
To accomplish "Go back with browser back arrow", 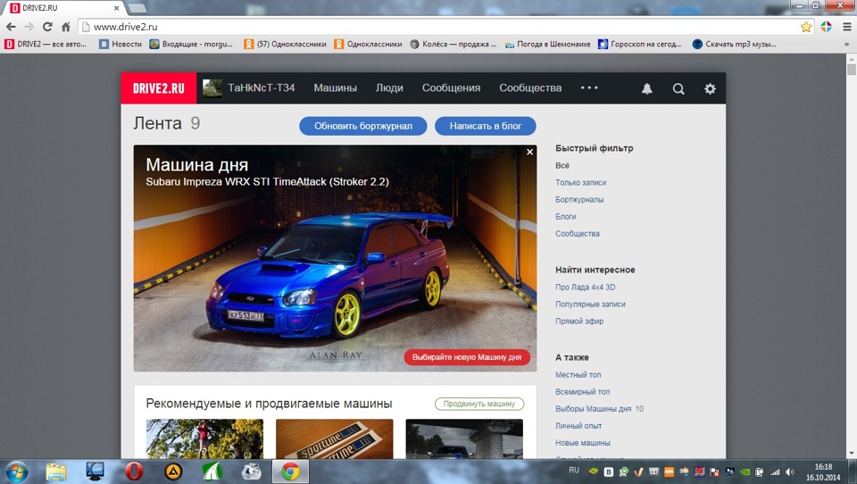I will pyautogui.click(x=11, y=27).
